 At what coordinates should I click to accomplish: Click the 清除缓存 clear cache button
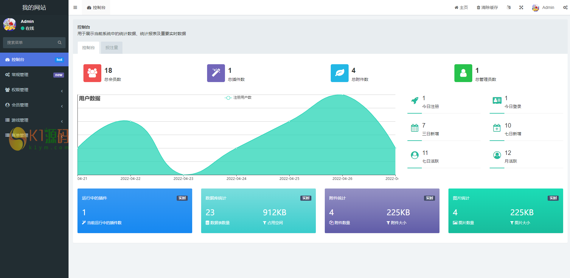tap(487, 7)
